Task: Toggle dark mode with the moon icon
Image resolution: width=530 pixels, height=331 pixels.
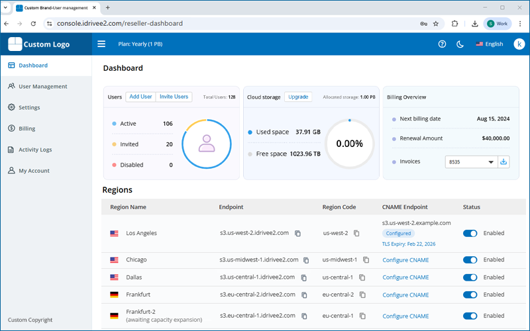Action: click(460, 44)
